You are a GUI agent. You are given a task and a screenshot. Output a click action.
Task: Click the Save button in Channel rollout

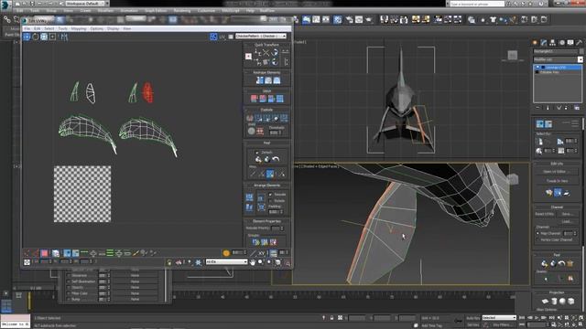(x=568, y=214)
